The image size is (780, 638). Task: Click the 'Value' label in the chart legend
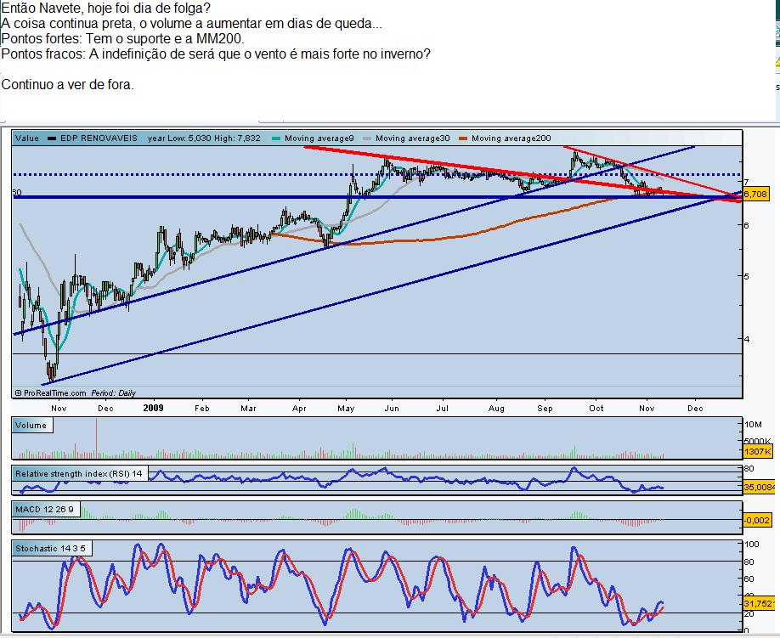[27, 138]
